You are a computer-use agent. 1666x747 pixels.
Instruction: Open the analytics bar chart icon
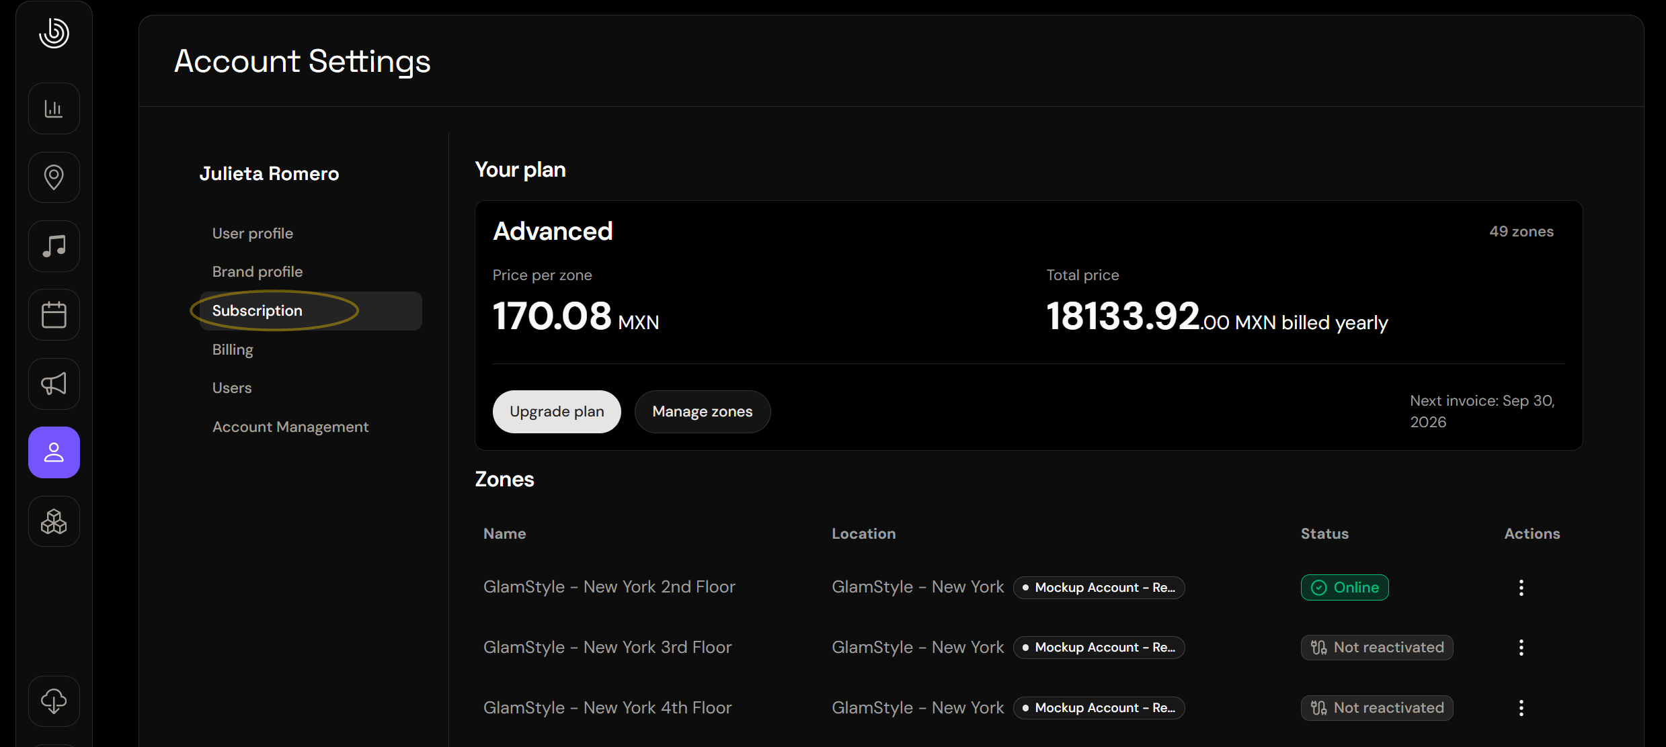click(x=54, y=109)
